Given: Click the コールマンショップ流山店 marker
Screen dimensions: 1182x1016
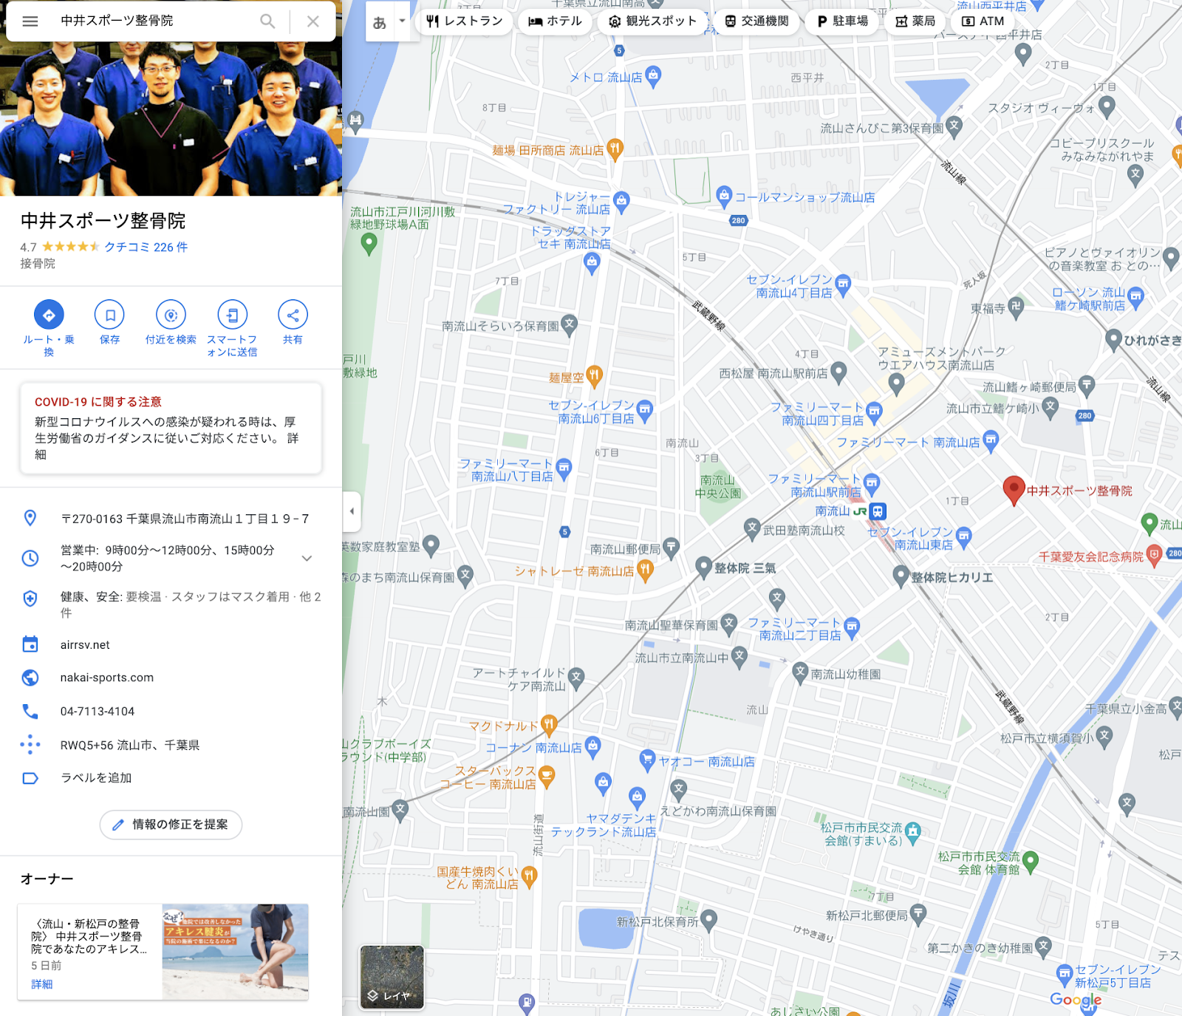Looking at the screenshot, I should pos(724,197).
